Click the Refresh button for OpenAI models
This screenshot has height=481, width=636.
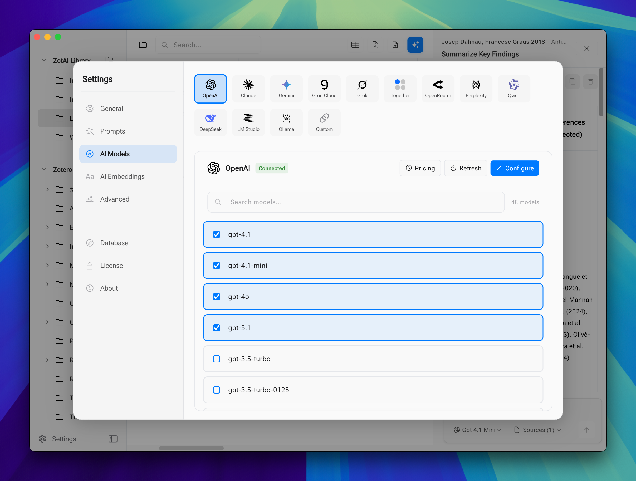[x=465, y=168]
